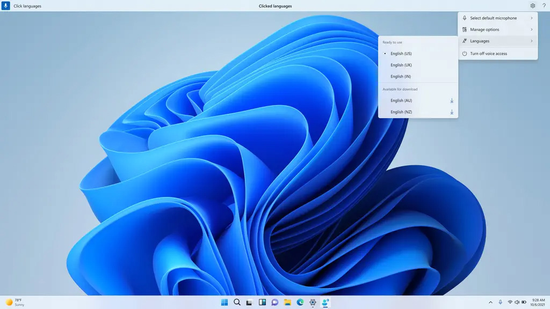Launch Settings from the taskbar
This screenshot has height=309, width=550.
pos(312,302)
